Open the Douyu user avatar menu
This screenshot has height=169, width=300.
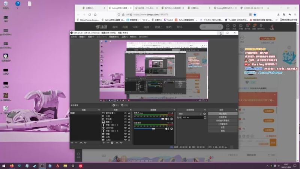point(271,27)
